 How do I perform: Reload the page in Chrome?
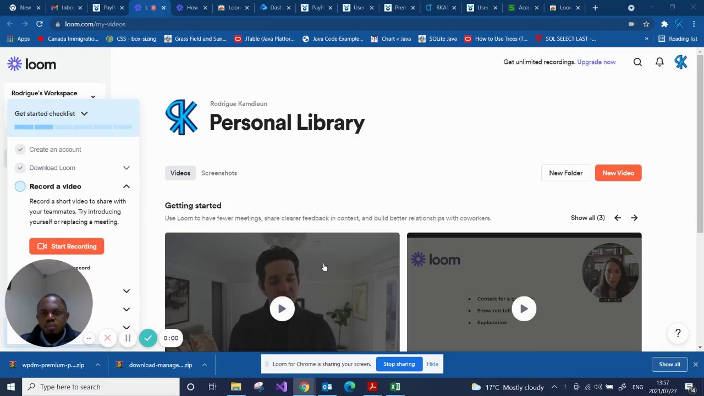point(40,24)
